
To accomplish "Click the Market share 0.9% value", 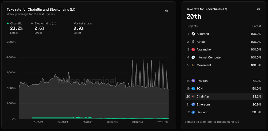I will 78,28.
